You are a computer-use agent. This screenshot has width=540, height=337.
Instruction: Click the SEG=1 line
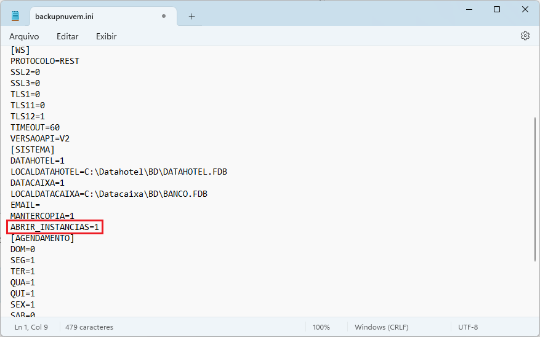click(x=23, y=260)
